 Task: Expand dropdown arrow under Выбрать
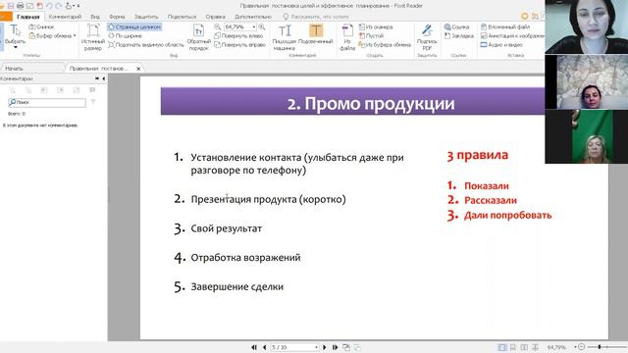click(16, 48)
